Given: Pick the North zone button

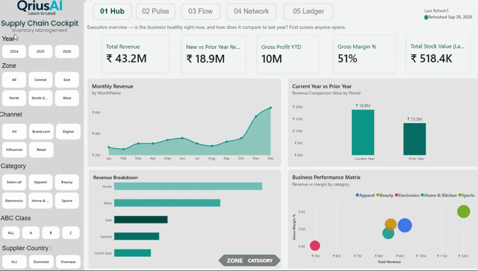Looking at the screenshot, I should click(x=14, y=98).
